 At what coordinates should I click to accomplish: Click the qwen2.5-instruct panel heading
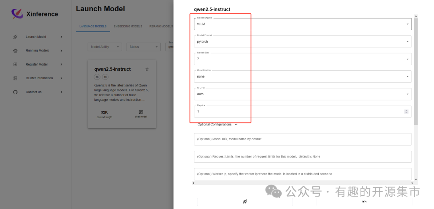point(212,9)
